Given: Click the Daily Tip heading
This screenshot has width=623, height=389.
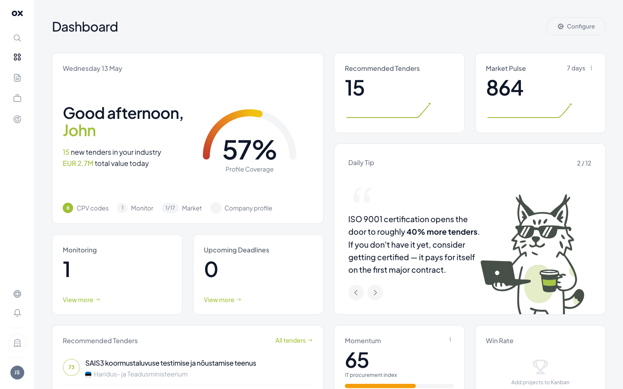Looking at the screenshot, I should 361,163.
